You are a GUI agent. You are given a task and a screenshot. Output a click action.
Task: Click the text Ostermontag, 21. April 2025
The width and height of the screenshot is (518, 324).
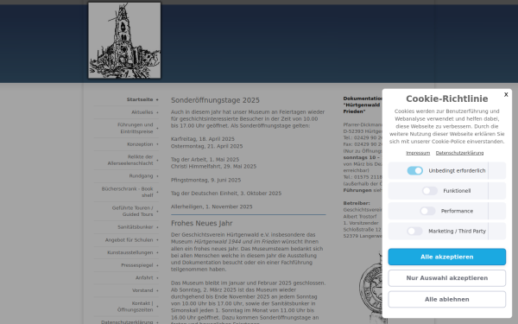click(207, 146)
